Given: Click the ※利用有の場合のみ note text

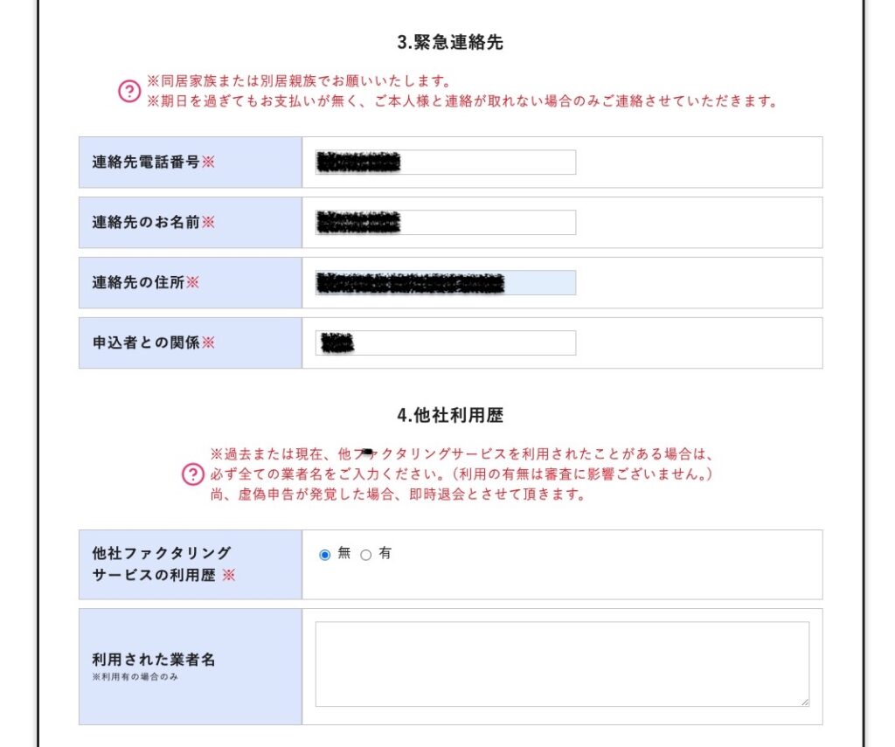Looking at the screenshot, I should [x=135, y=677].
